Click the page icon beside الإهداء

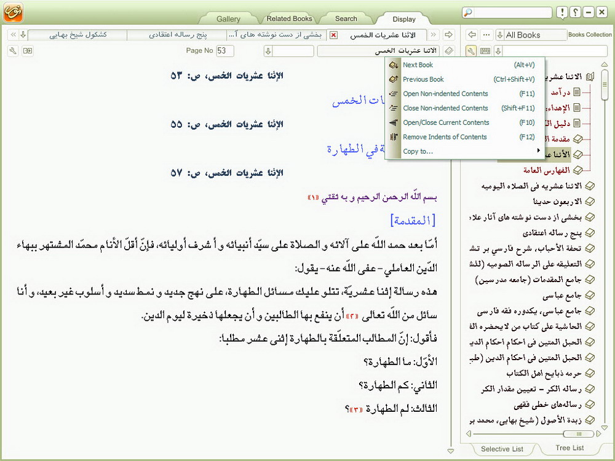[577, 108]
